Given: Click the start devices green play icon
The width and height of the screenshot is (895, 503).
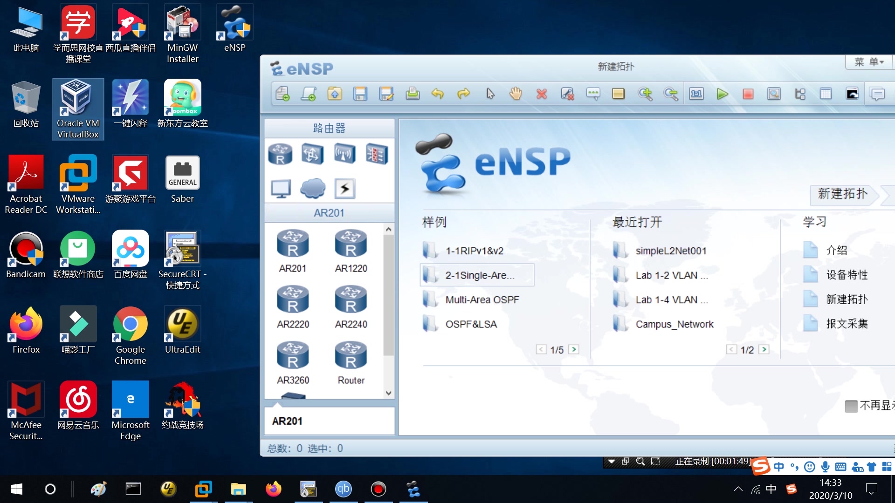Looking at the screenshot, I should tap(722, 94).
